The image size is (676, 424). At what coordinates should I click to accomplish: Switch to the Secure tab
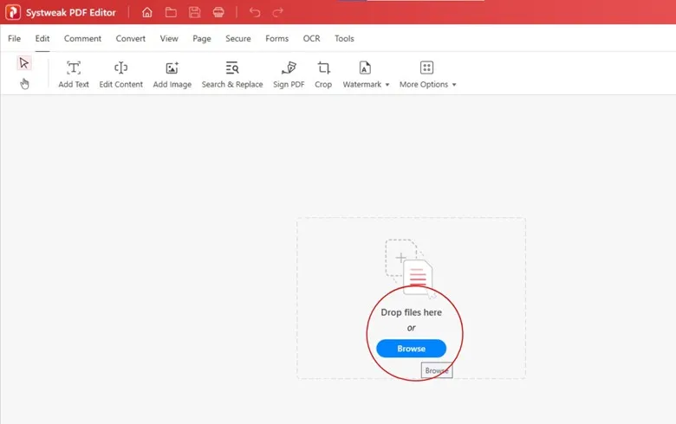(x=238, y=38)
